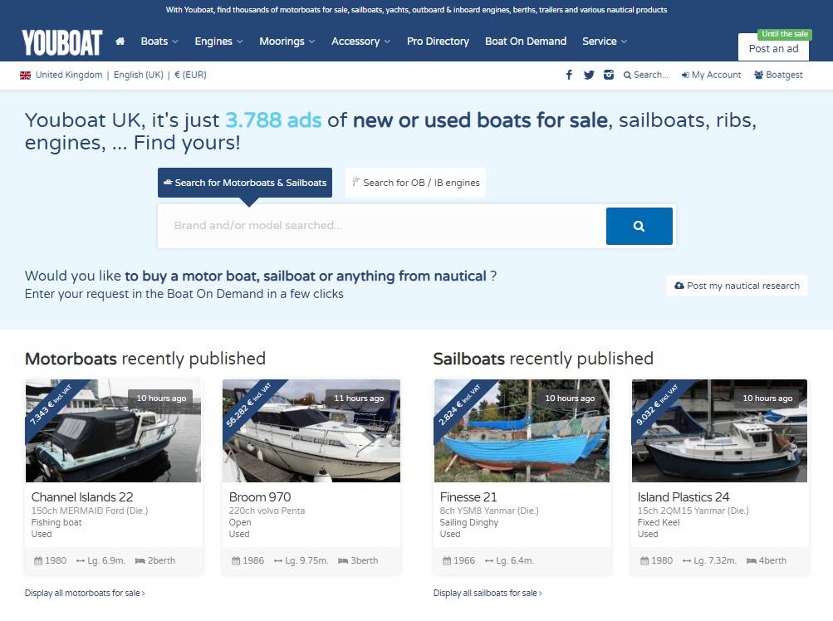
Task: Click '220ch volvo Penta' engine text
Action: click(x=267, y=511)
